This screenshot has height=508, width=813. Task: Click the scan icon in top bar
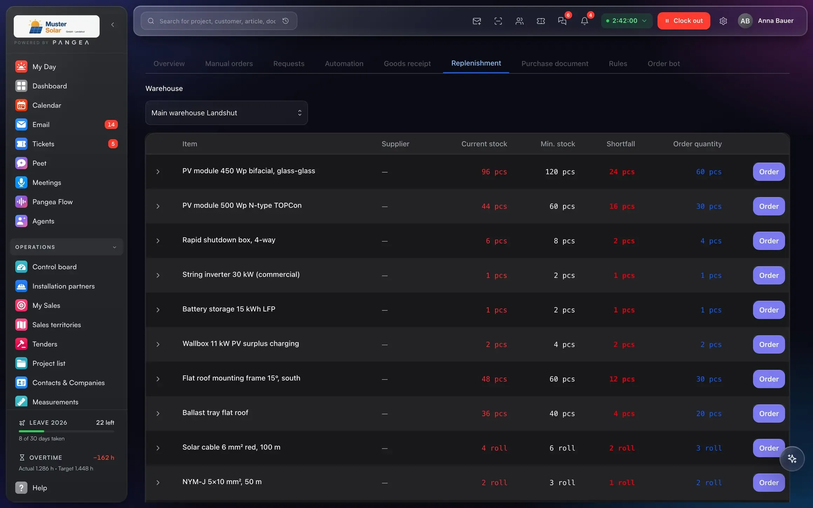click(498, 21)
